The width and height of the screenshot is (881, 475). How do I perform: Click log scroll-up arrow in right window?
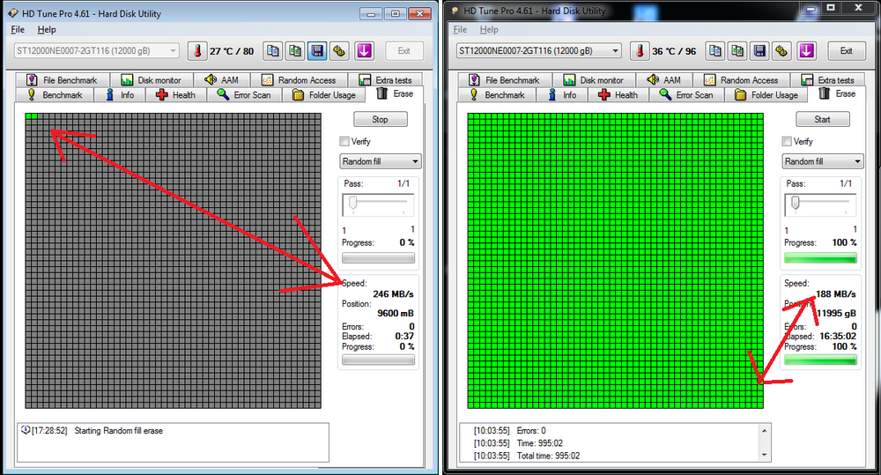point(764,431)
